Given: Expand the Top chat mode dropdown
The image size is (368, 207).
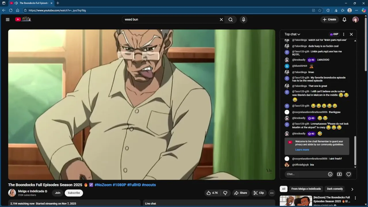Looking at the screenshot, I should [x=292, y=34].
